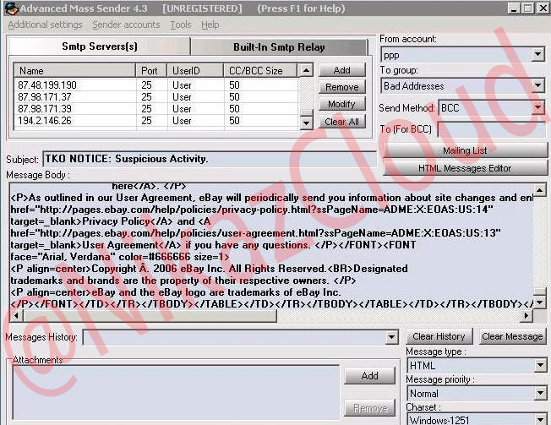This screenshot has width=551, height=425.
Task: Open the Additional settings menu
Action: click(x=45, y=25)
